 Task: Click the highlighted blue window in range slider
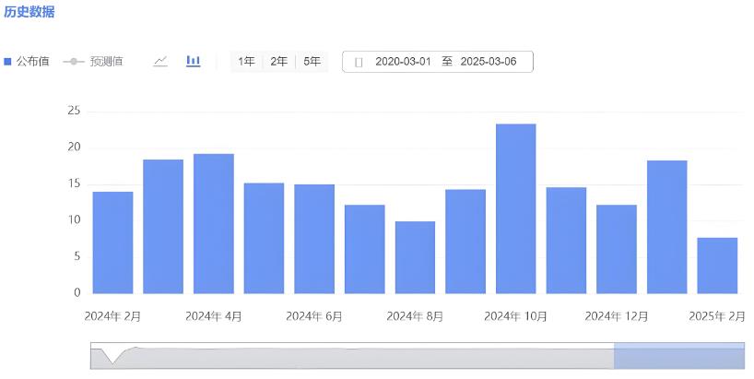point(678,357)
